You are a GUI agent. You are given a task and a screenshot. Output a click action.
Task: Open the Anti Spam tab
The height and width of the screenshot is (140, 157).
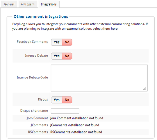click(x=28, y=4)
